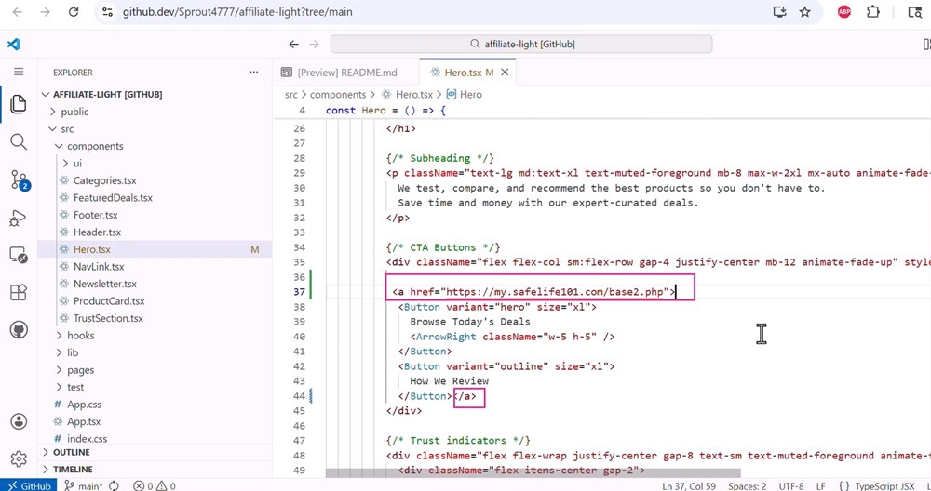Viewport: 931px width, 491px height.
Task: Click the GitHub remote indicator in status bar
Action: tap(29, 485)
